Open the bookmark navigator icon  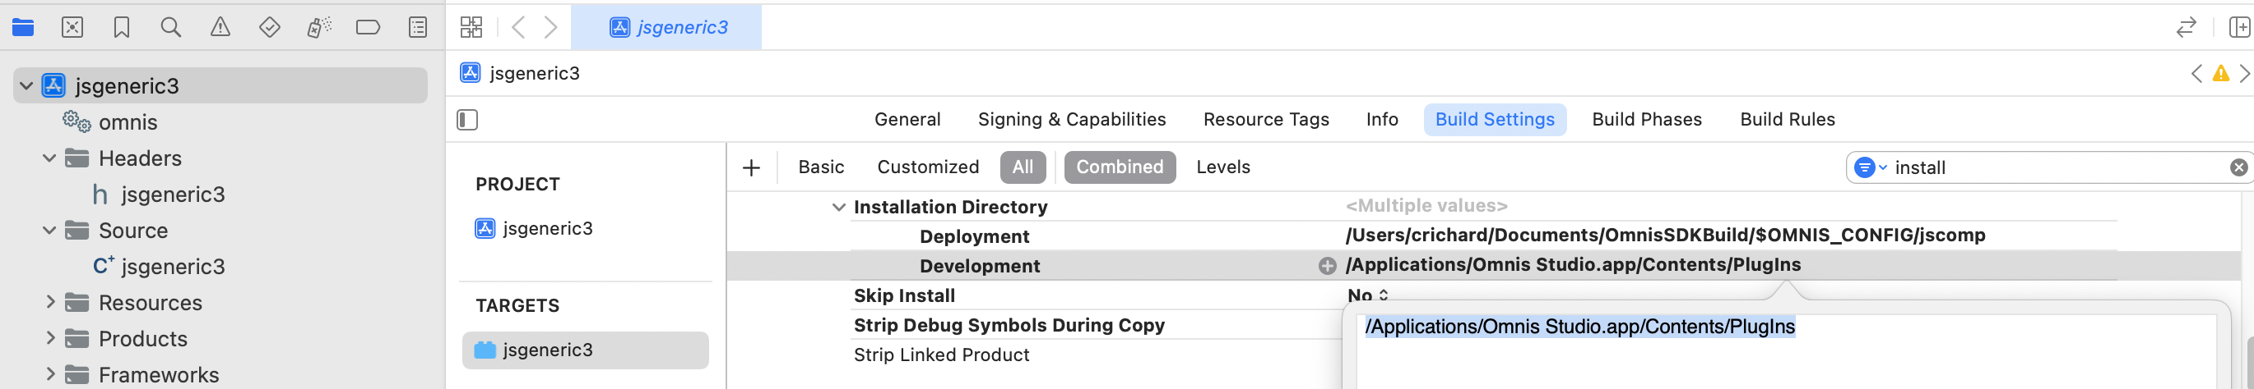pos(122,28)
